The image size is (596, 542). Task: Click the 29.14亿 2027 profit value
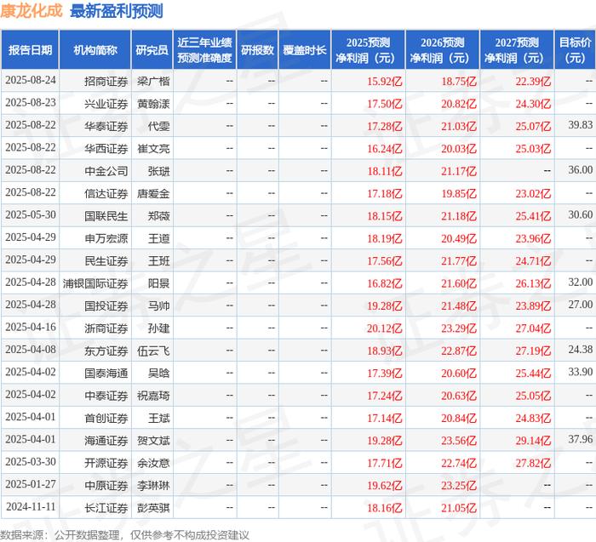pyautogui.click(x=533, y=441)
